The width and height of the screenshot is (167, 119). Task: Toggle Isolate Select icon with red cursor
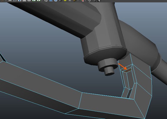(82, 1)
